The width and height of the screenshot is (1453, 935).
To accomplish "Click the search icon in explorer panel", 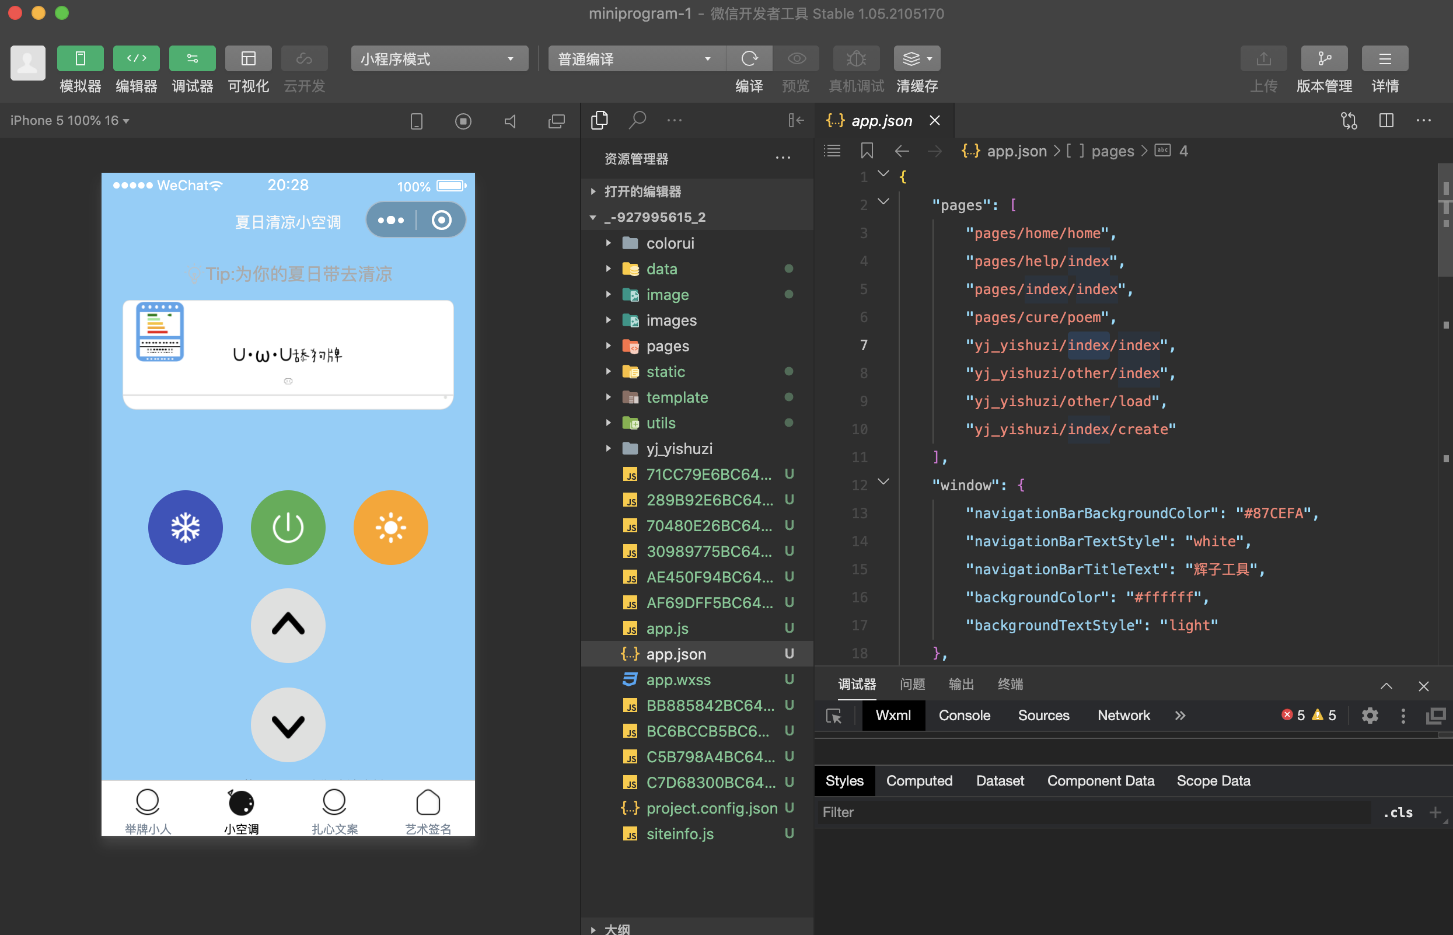I will (637, 120).
